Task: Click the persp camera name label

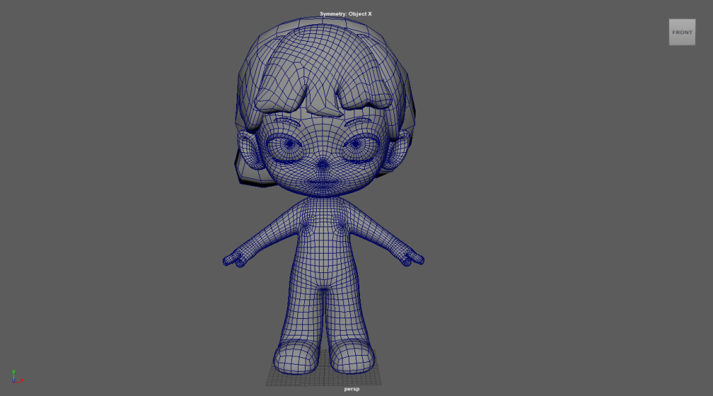Action: (352, 389)
